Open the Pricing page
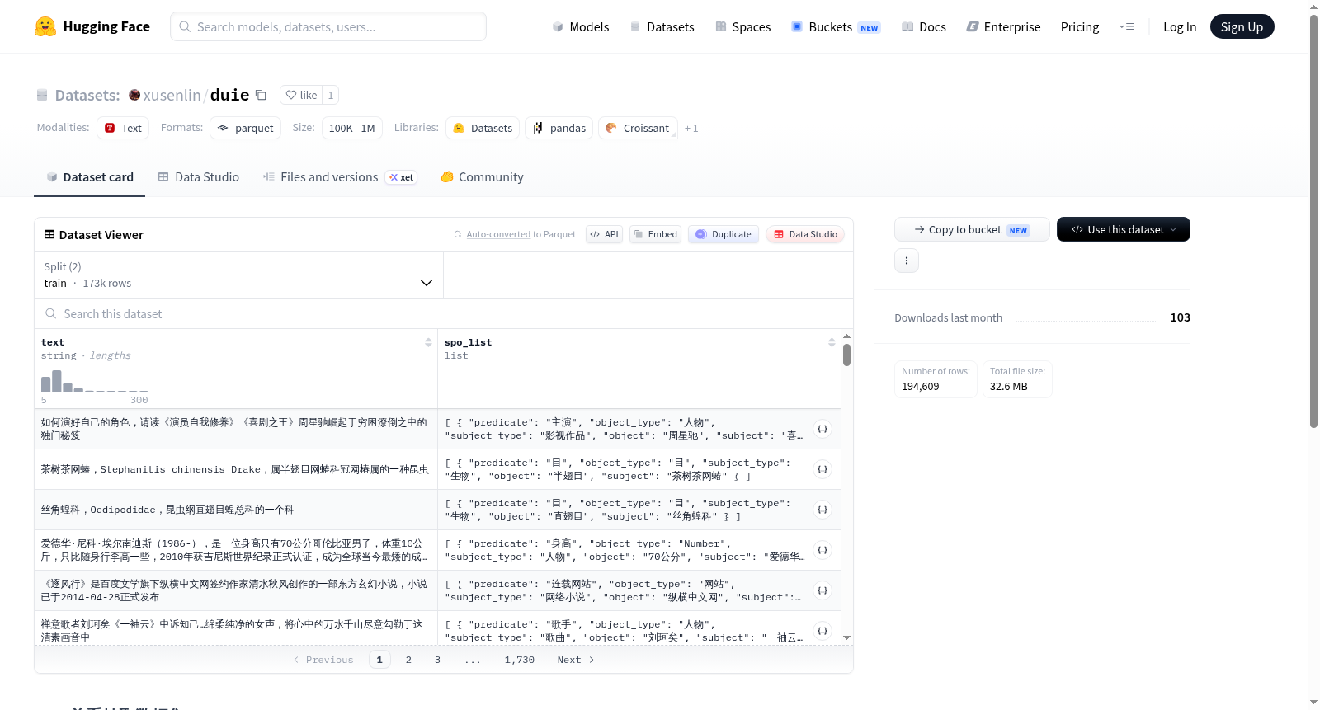The image size is (1320, 710). pos(1080,26)
